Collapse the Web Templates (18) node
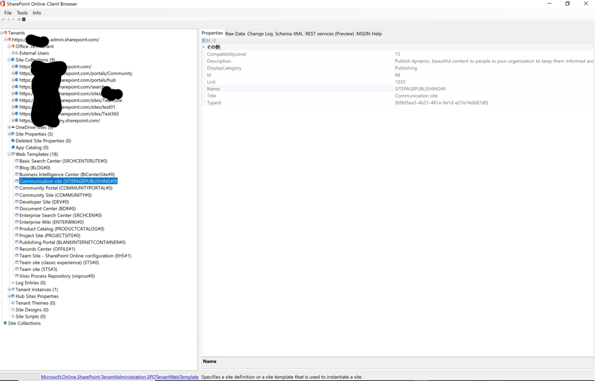Viewport: 599px width, 381px height. (x=9, y=154)
